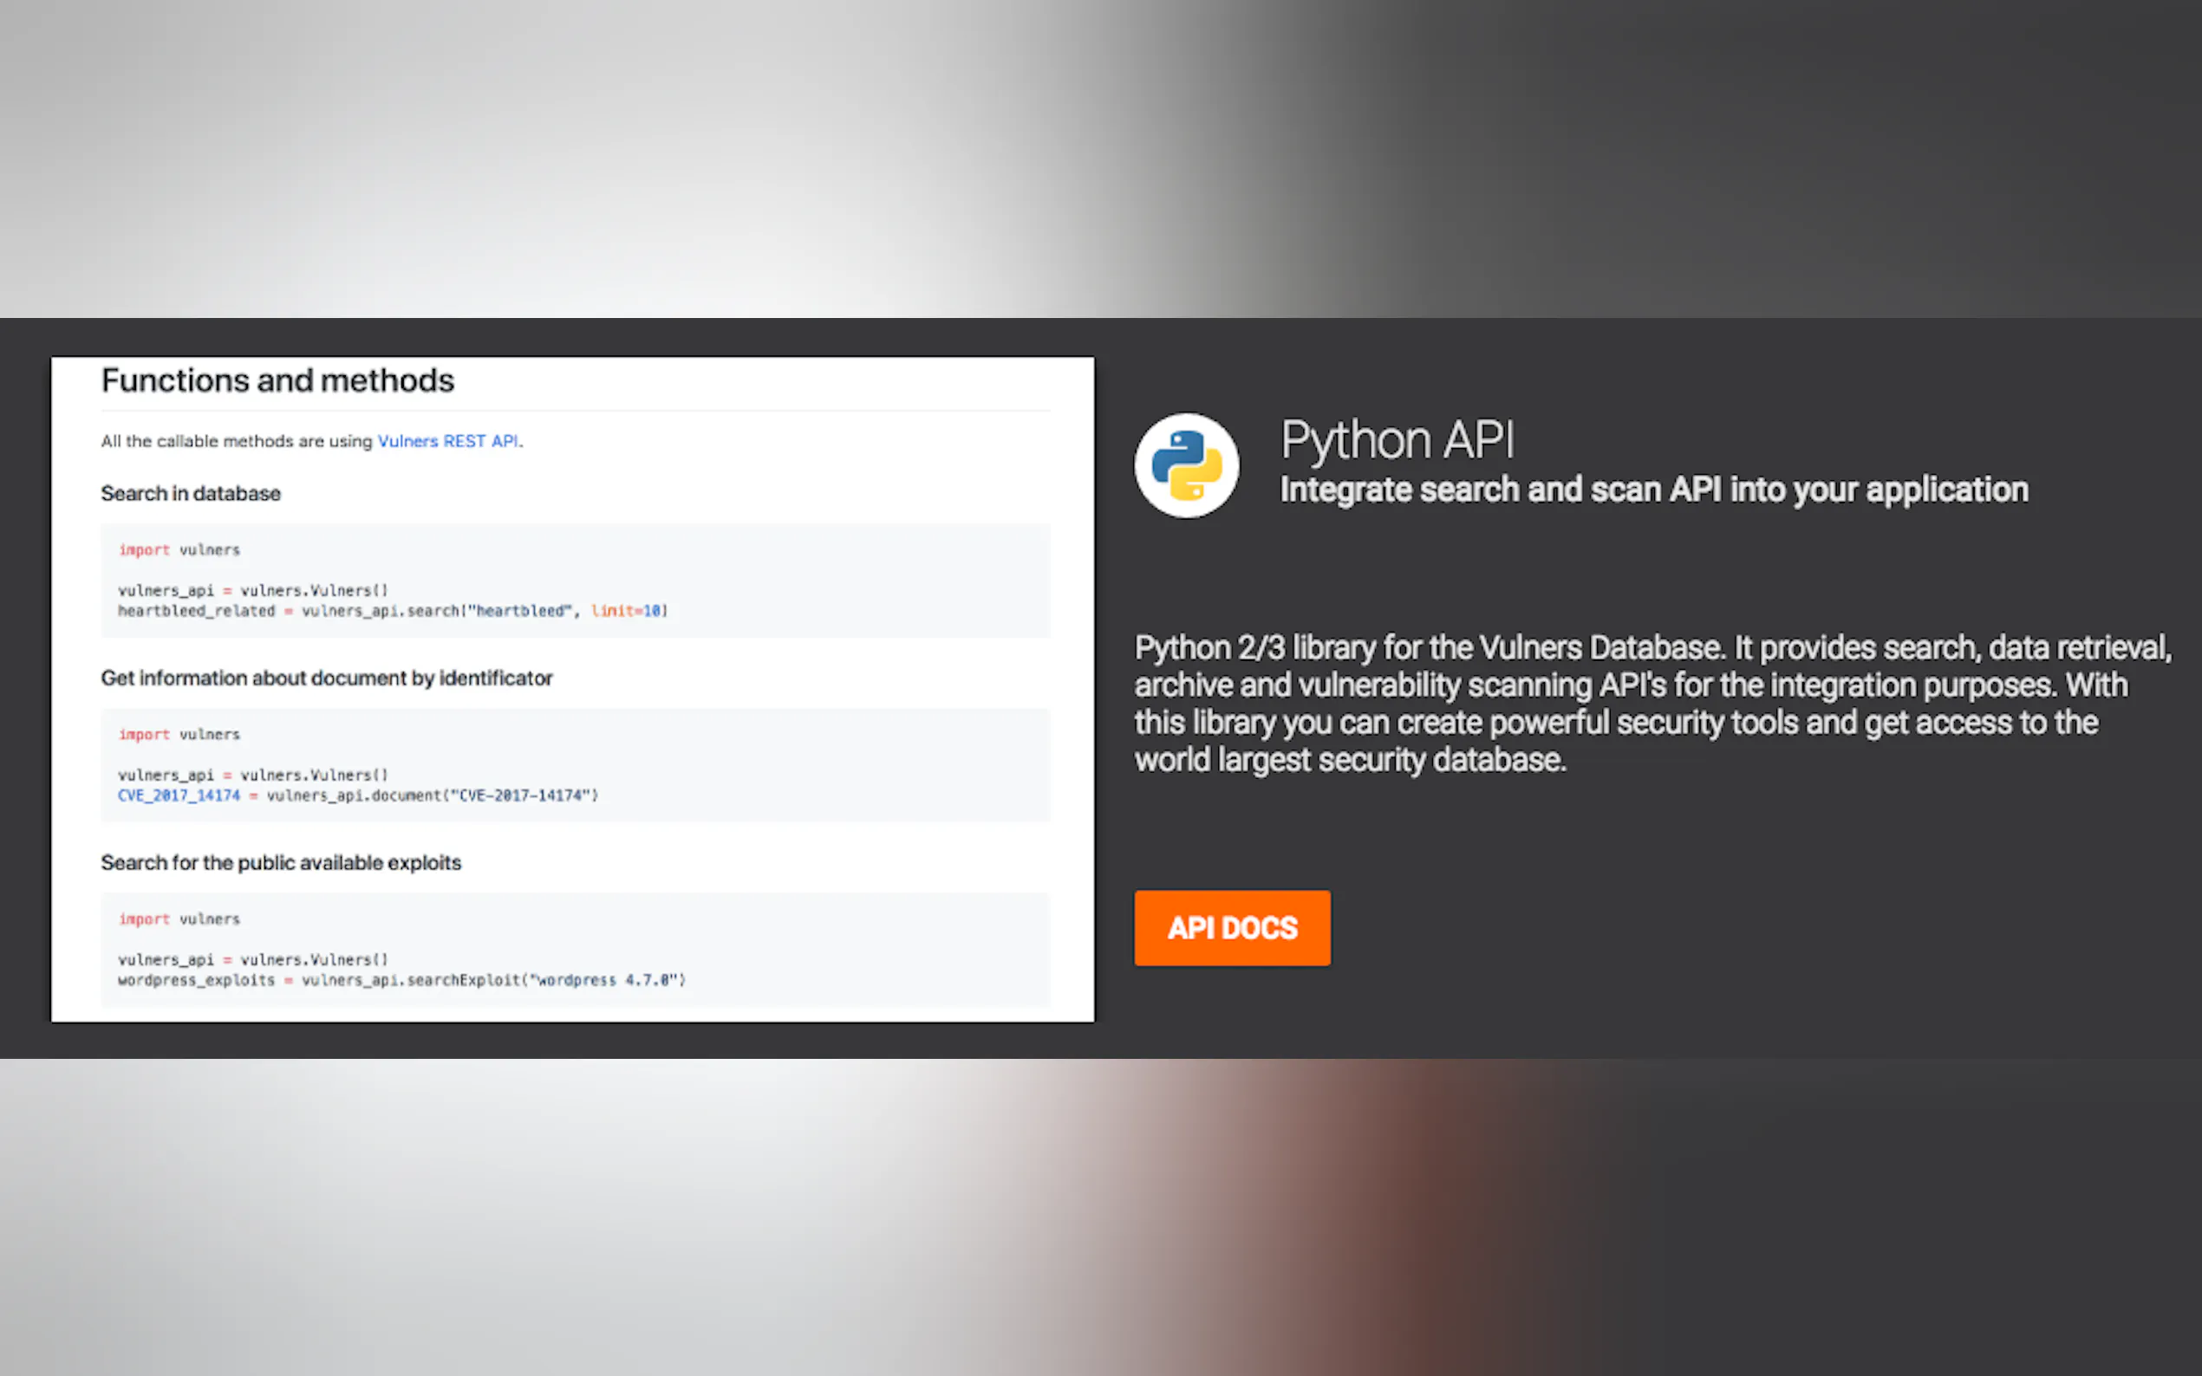Click the All the callable methods sentence

pos(237,441)
